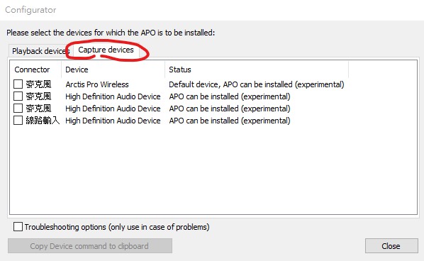Click the status text of the 線路輸入 row

230,121
